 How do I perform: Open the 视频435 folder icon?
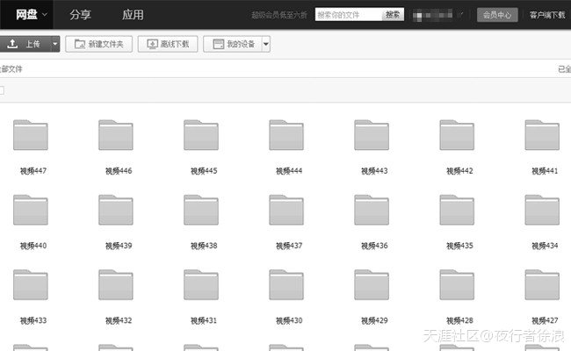(457, 210)
